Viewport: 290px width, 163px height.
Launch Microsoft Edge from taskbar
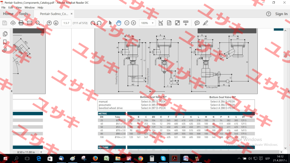[x=39, y=159]
